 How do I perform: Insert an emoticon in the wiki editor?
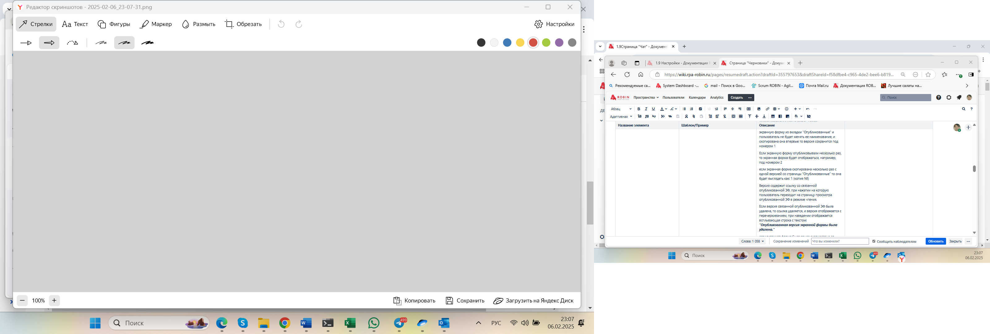[787, 109]
